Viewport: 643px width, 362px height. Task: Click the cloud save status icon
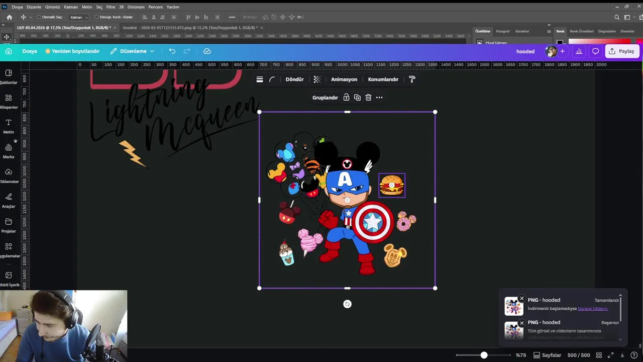coord(207,51)
